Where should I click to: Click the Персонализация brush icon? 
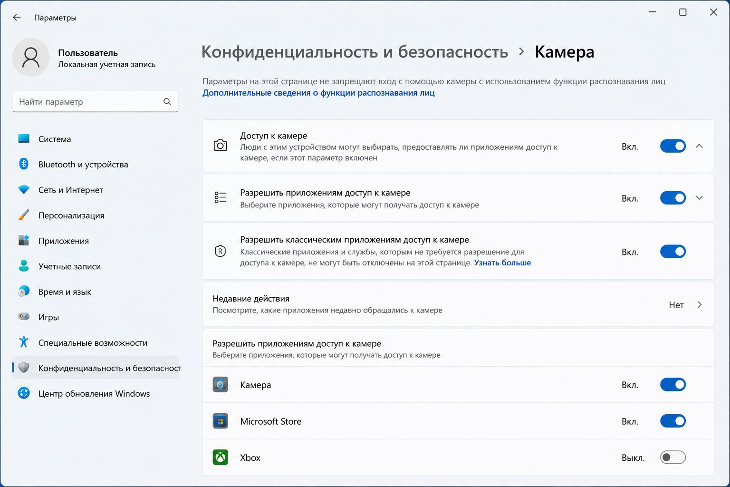(24, 215)
